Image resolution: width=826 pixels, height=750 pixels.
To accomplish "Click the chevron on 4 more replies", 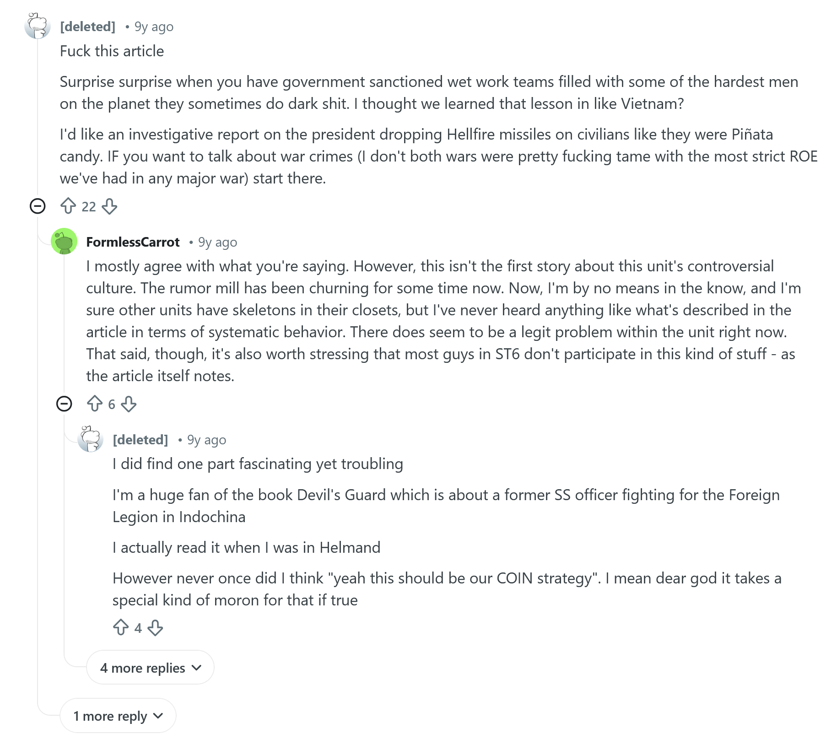I will [x=197, y=668].
